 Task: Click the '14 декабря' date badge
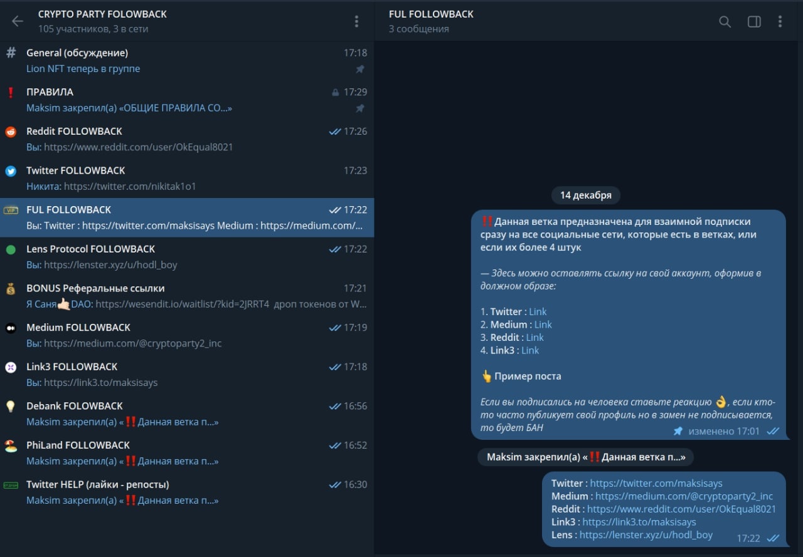[586, 195]
